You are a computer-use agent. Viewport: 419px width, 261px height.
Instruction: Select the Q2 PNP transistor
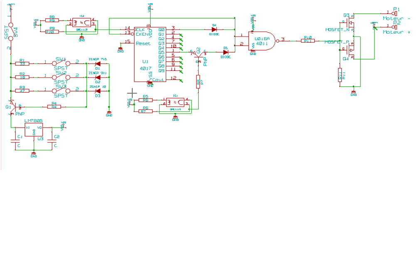[x=198, y=56]
